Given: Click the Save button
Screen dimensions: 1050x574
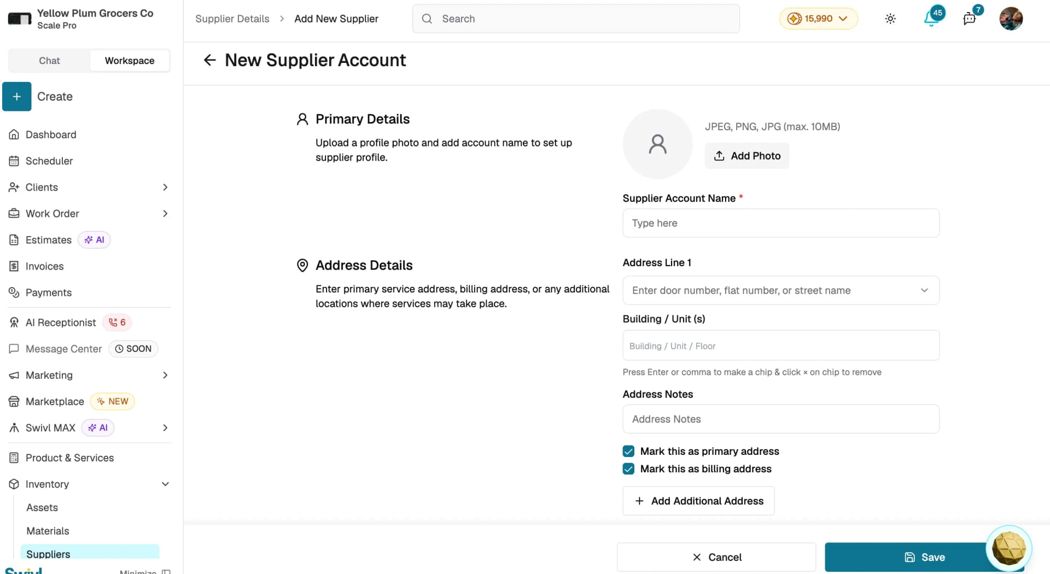Looking at the screenshot, I should 924,557.
